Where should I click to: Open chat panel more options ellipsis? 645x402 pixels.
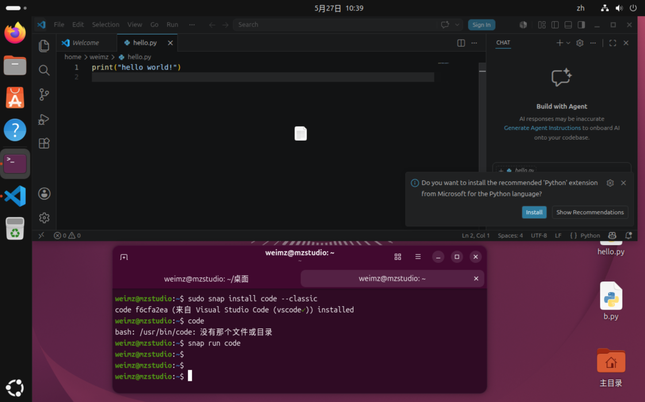[593, 42]
